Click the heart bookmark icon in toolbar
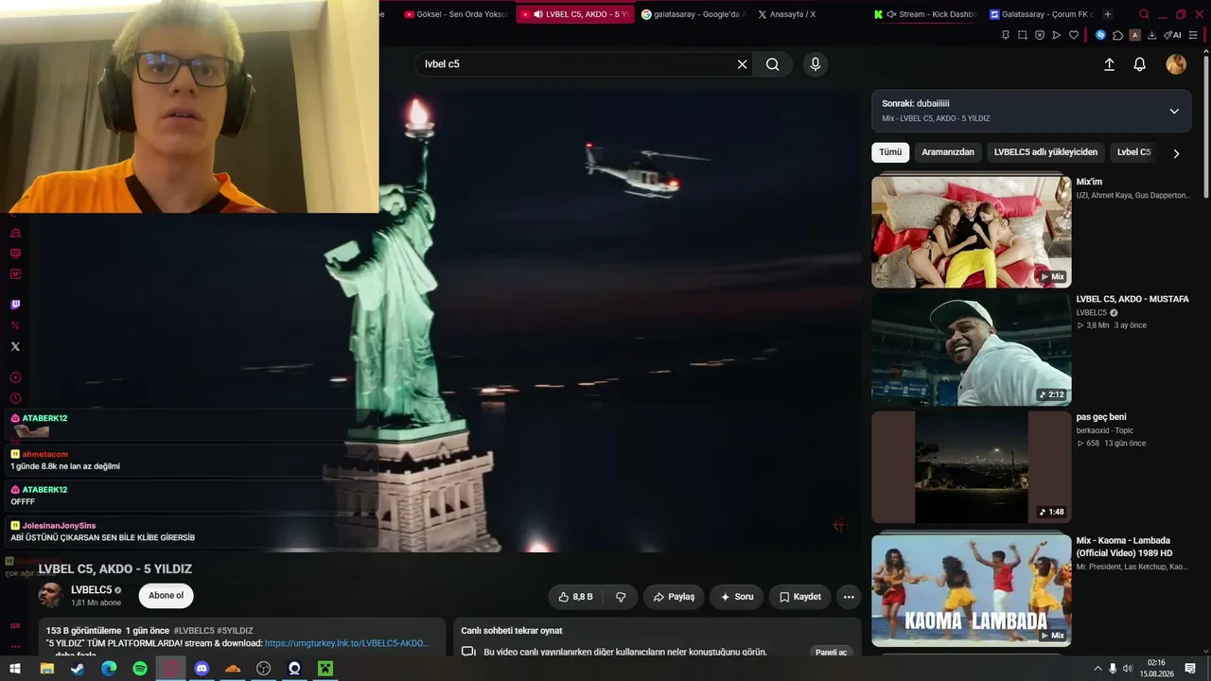This screenshot has width=1211, height=681. (1074, 35)
